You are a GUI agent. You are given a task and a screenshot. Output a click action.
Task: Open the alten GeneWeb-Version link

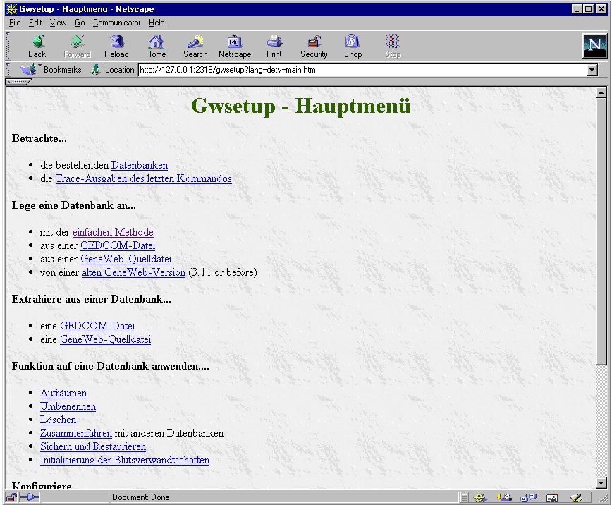pos(133,272)
